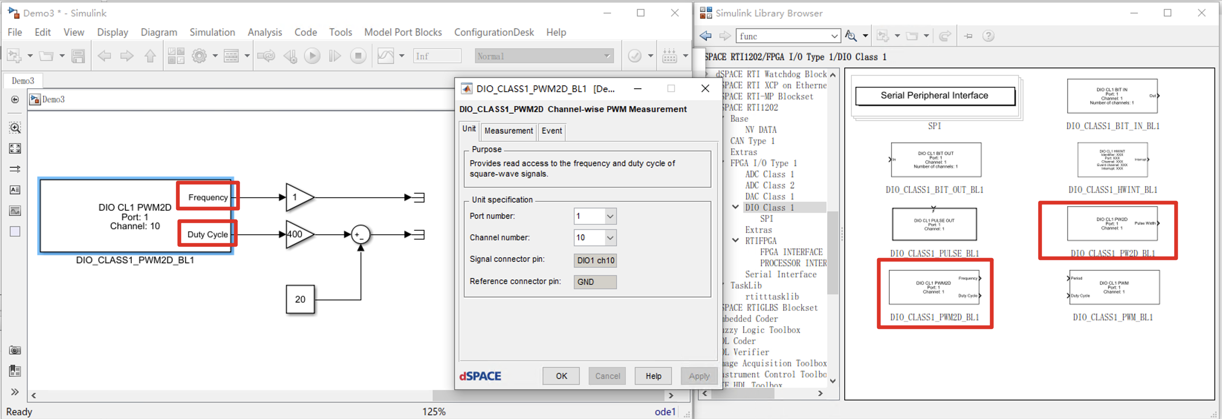Click the Update Diagram checkmark icon
1222x419 pixels.
click(x=635, y=56)
